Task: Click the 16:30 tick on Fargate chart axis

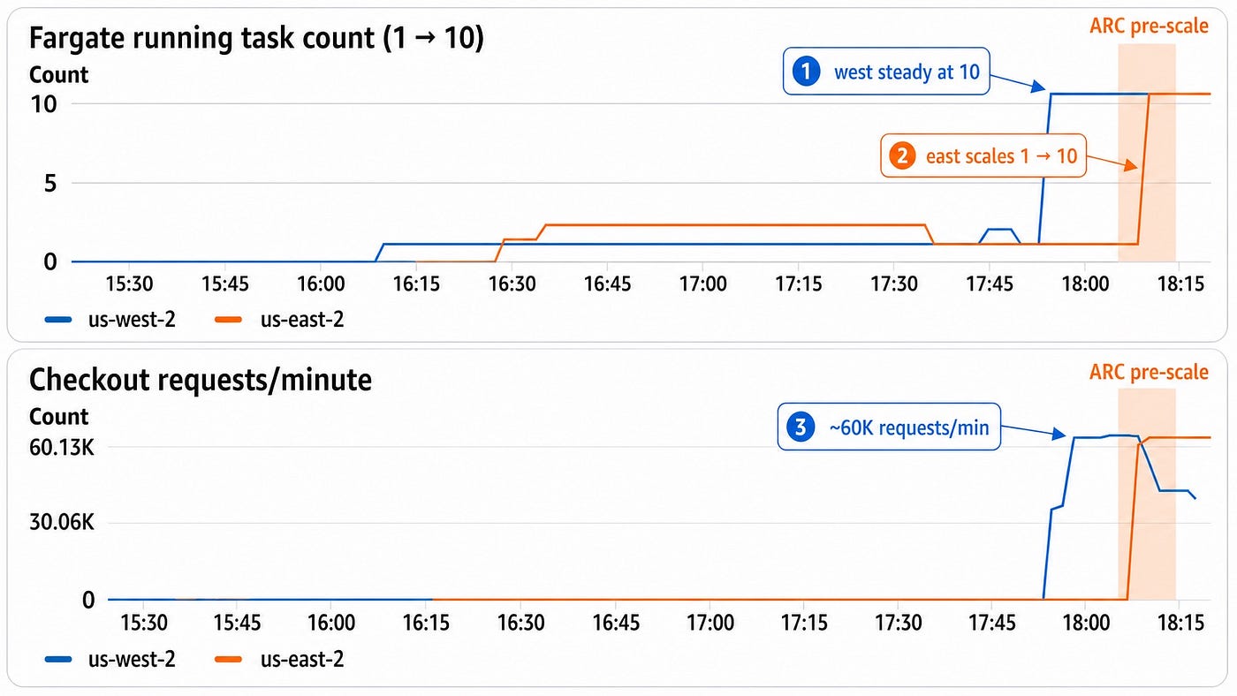Action: (x=512, y=284)
